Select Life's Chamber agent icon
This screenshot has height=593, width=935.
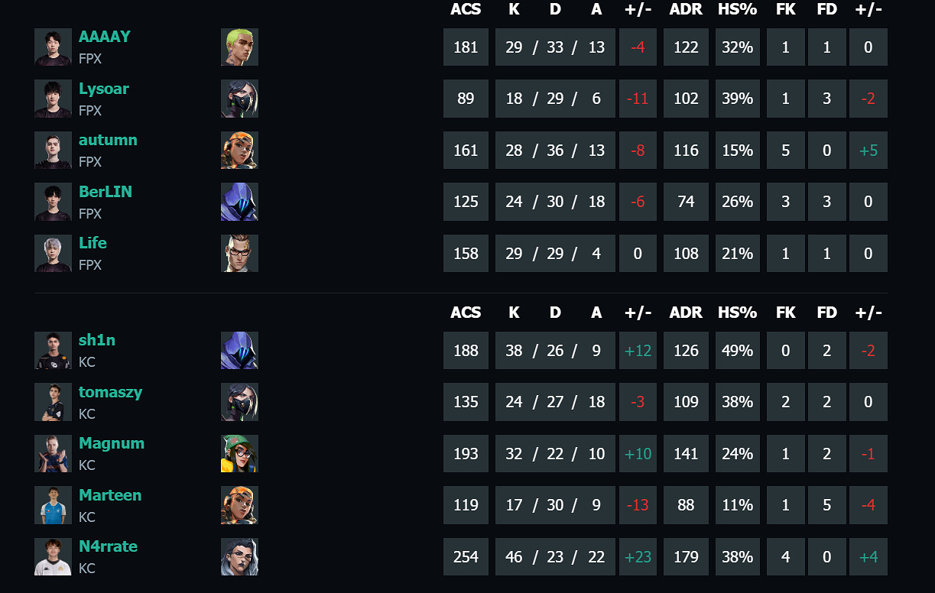239,253
